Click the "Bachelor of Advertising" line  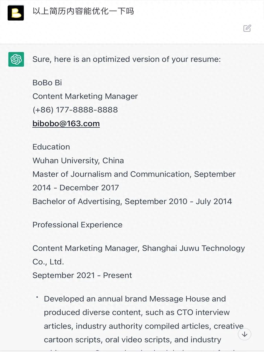pos(132,201)
